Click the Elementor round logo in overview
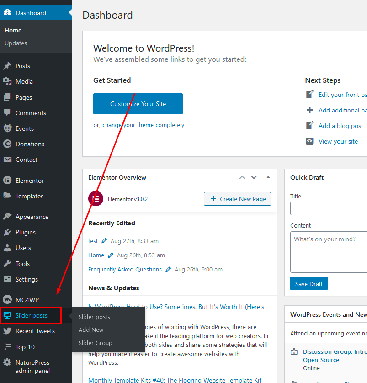This screenshot has height=383, width=367. [x=96, y=199]
